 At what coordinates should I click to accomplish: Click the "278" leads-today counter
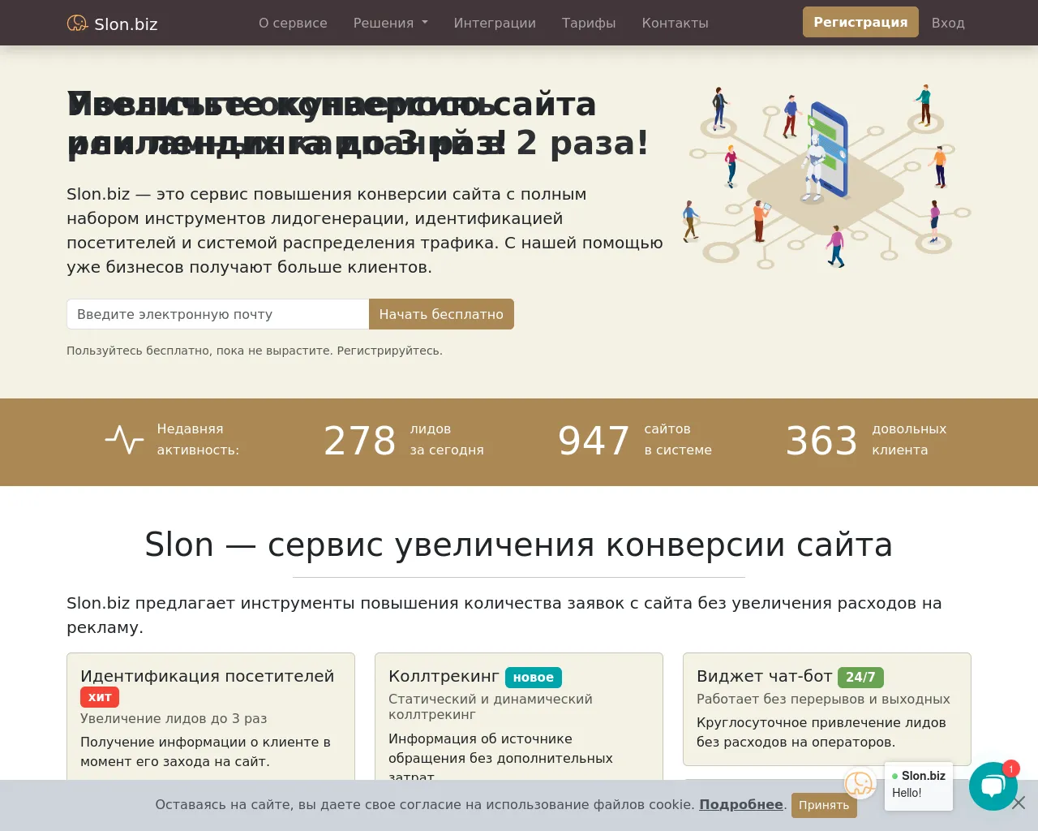click(x=359, y=441)
